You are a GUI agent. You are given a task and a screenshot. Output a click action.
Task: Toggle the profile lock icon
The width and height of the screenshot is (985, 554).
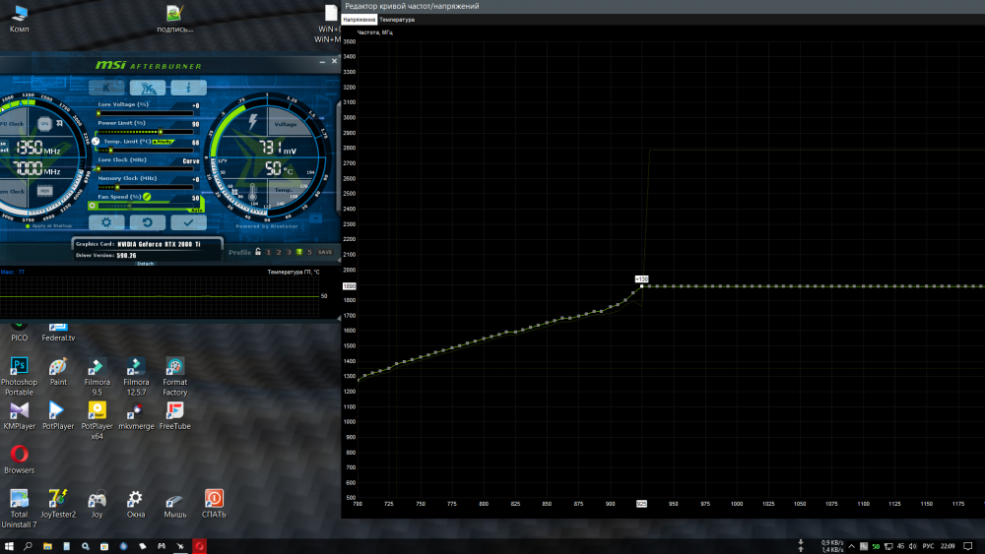coord(257,252)
